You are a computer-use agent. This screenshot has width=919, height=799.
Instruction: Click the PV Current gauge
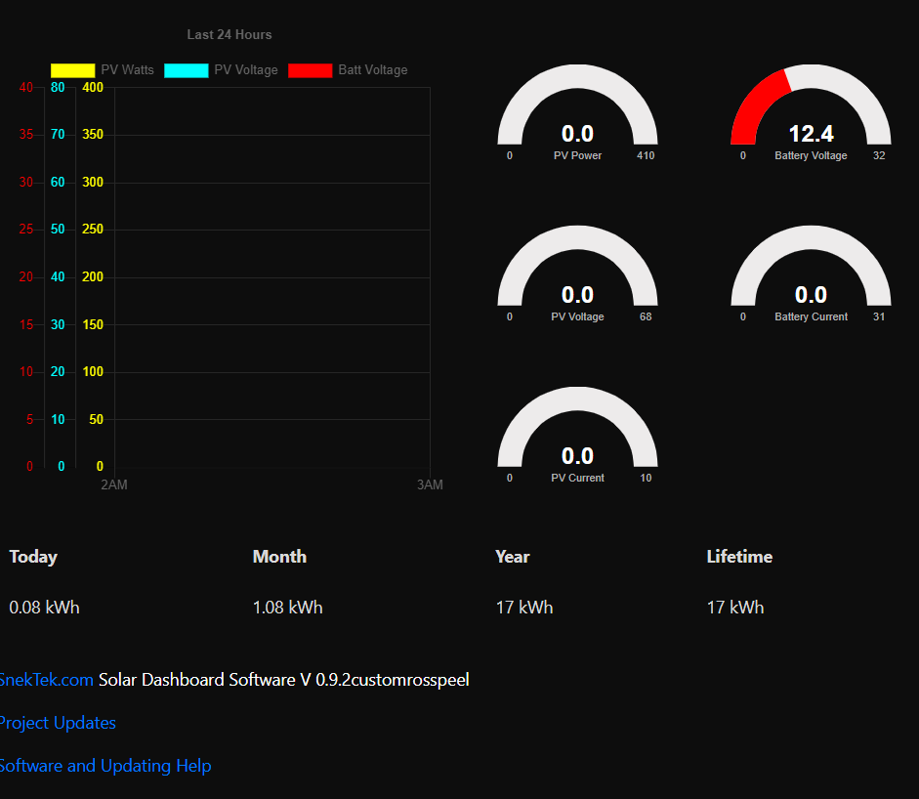577,430
